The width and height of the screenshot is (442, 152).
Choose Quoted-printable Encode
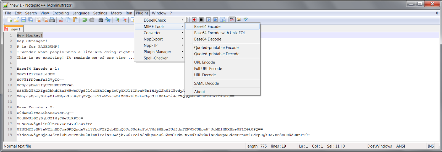click(222, 48)
